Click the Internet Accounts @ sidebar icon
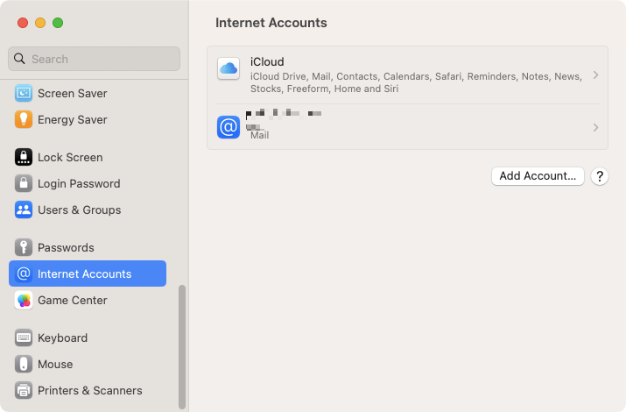Image resolution: width=626 pixels, height=412 pixels. (x=24, y=273)
